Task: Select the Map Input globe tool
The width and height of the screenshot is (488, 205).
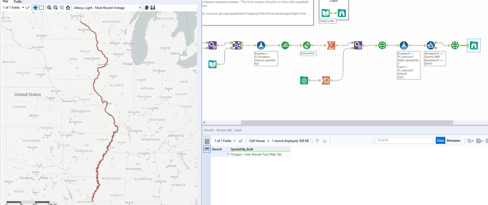Action: coord(304,80)
